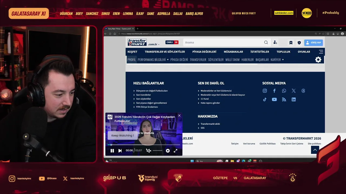Select the Söylentiler tab
The width and height of the screenshot is (346, 194).
[x=216, y=60]
